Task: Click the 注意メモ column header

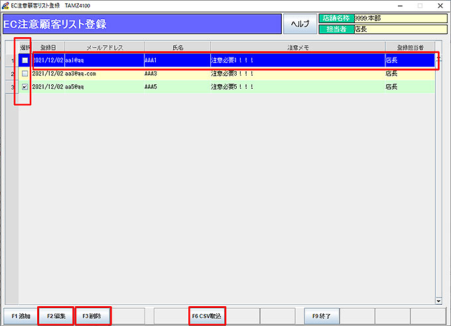Action: coord(297,48)
